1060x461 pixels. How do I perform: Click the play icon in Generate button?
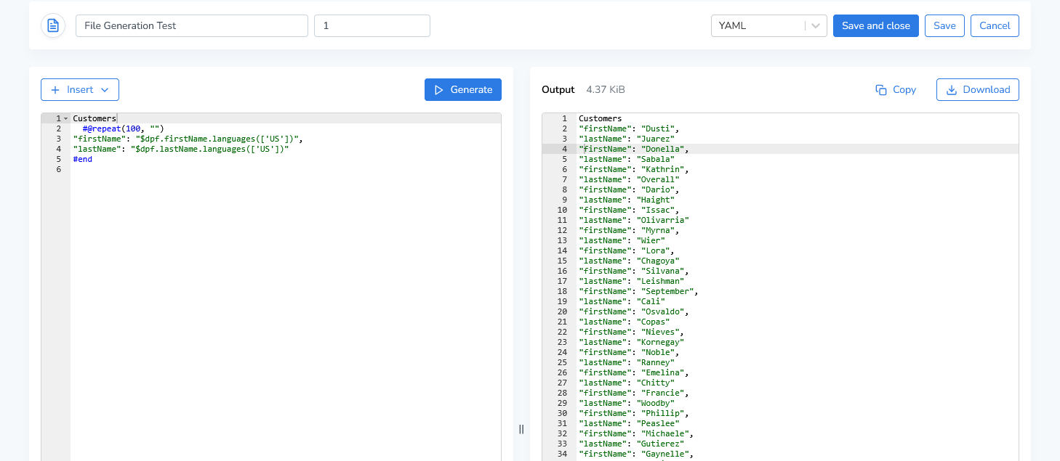pos(438,90)
